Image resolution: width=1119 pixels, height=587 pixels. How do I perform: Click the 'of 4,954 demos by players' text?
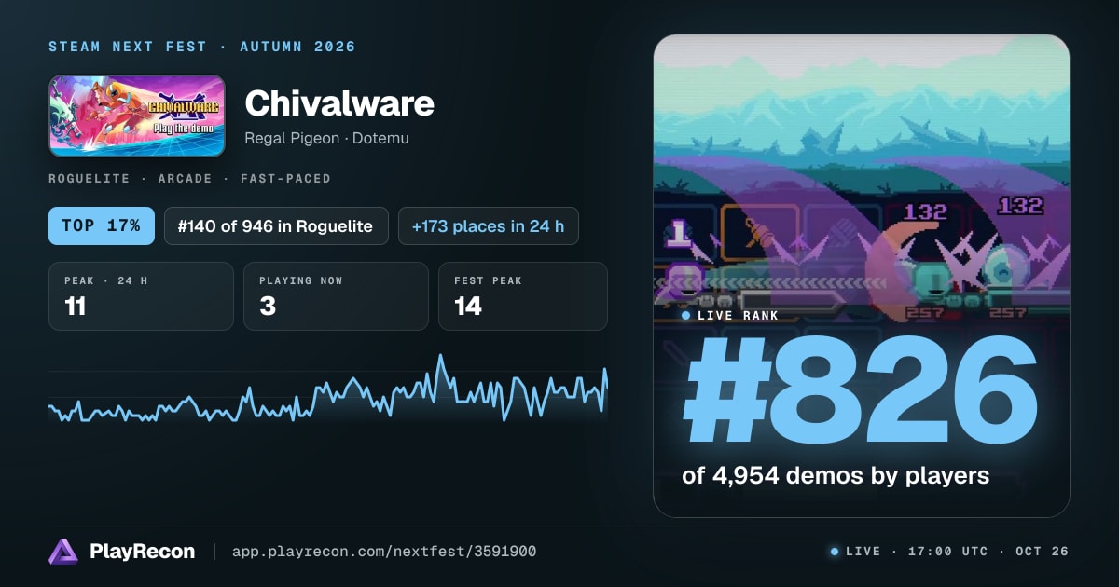836,475
